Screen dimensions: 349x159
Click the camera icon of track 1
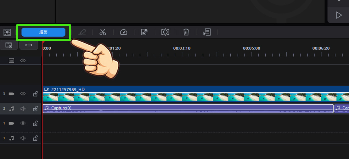click(11, 123)
